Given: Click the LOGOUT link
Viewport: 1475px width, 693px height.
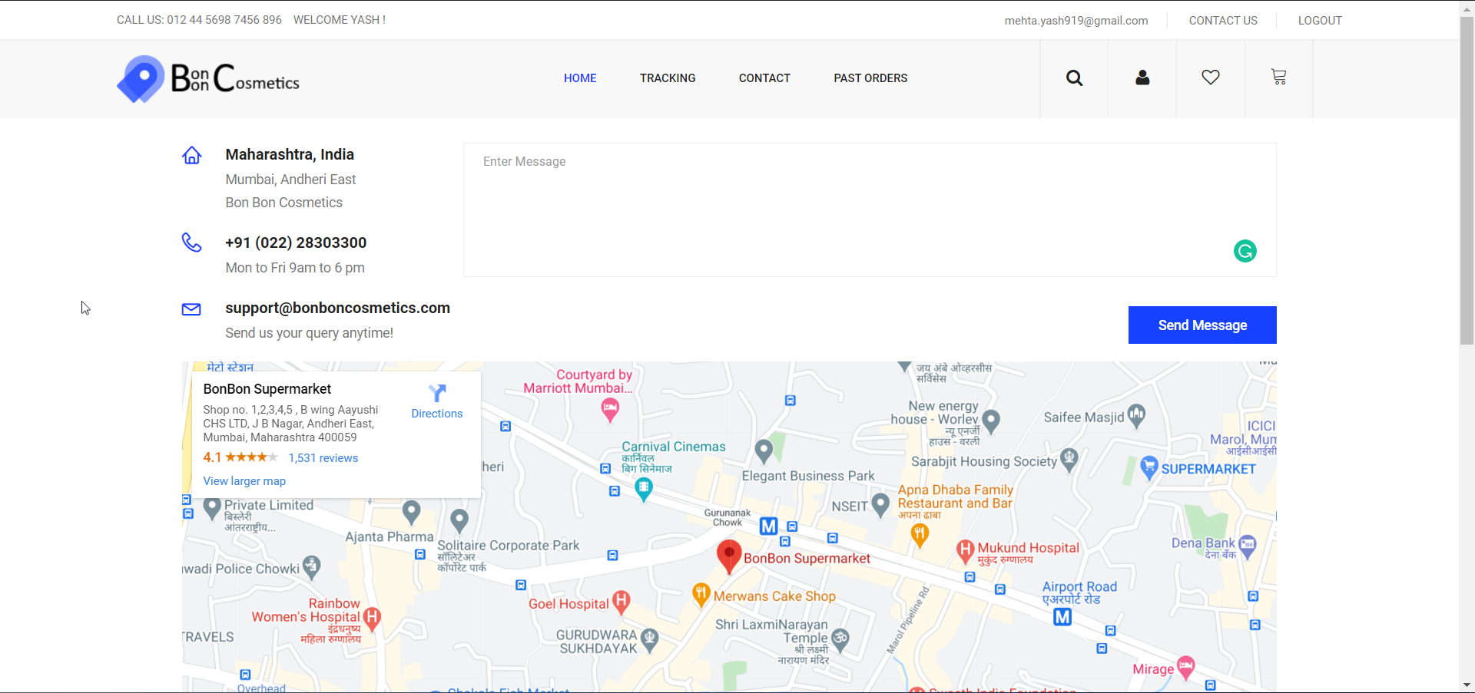Looking at the screenshot, I should (1320, 21).
